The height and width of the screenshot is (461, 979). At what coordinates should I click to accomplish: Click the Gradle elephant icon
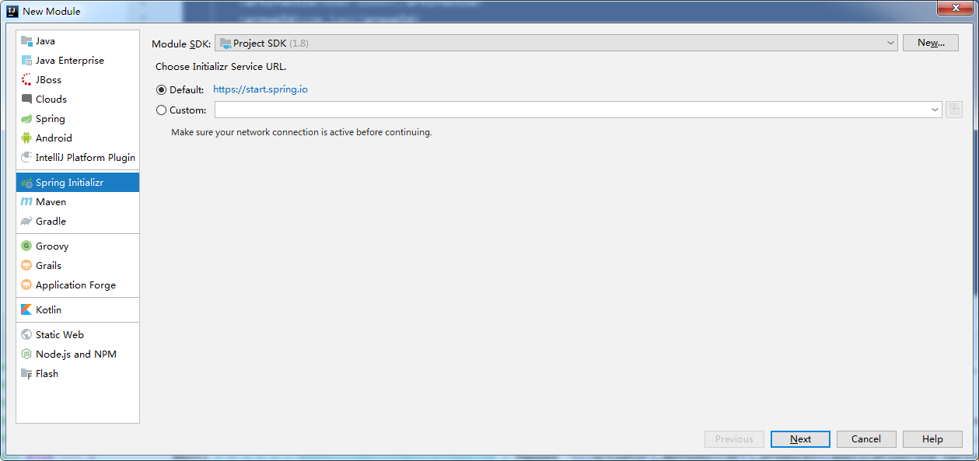(x=26, y=222)
